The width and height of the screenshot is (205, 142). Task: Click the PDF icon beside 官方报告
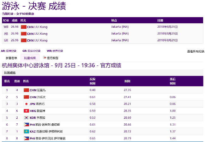44,58
